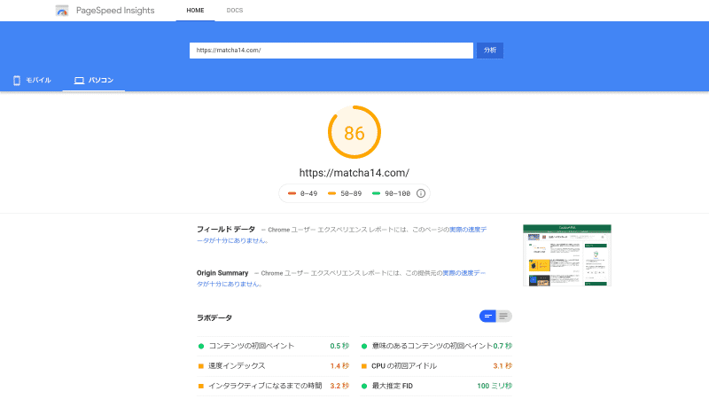Switch to the モバイル results tab
Screen dimensions: 709x399
pos(32,81)
